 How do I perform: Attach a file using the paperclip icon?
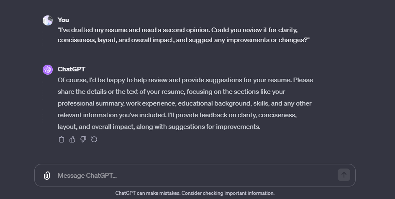[x=47, y=175]
